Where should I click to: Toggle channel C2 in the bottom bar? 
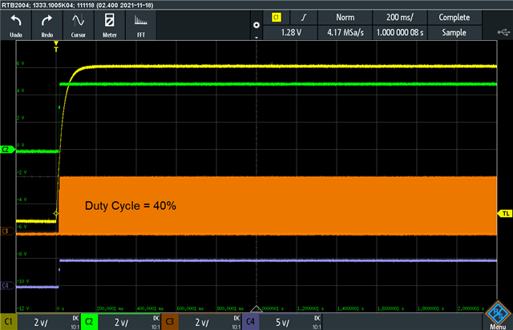click(89, 322)
